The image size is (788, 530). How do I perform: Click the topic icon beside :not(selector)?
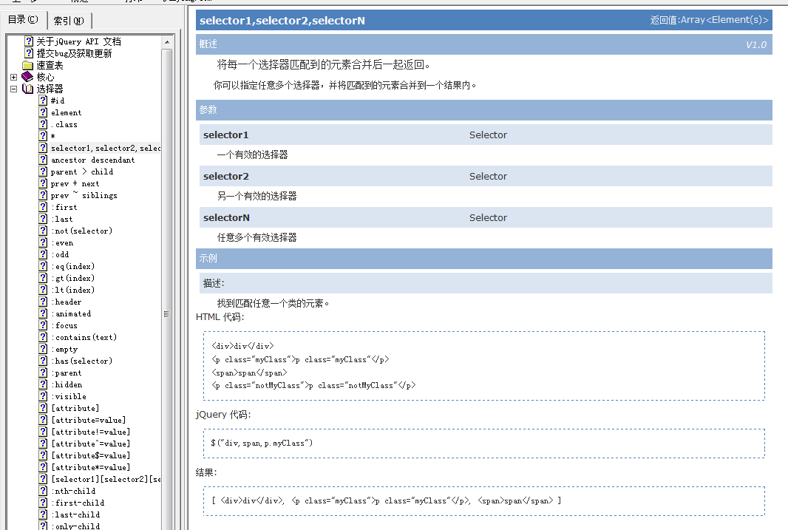click(43, 231)
